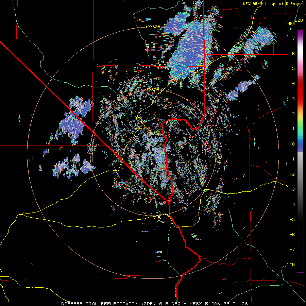
Task: Click the [dB] unit label above color scale
Action: click(x=290, y=23)
